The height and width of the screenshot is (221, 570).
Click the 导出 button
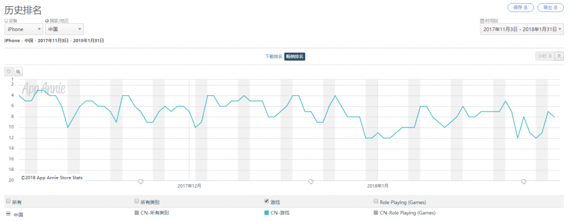click(x=550, y=7)
